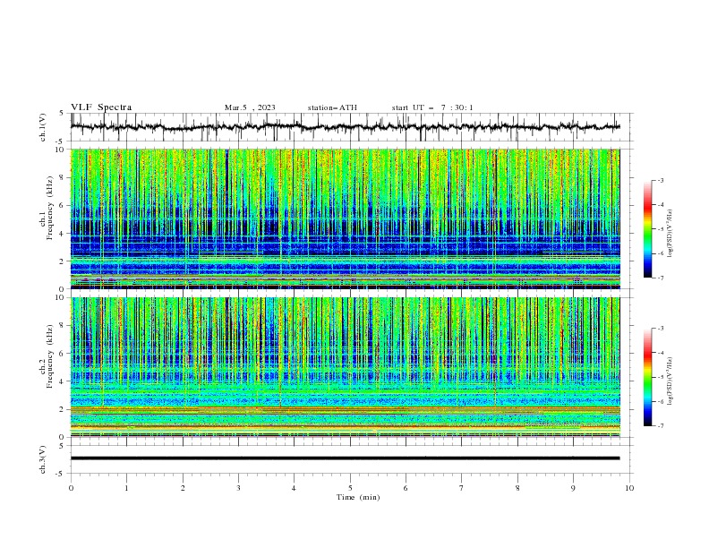Viewport: 709px width, 548px height.
Task: Click the ch.1 spectrogram color scale bar
Action: (x=647, y=229)
